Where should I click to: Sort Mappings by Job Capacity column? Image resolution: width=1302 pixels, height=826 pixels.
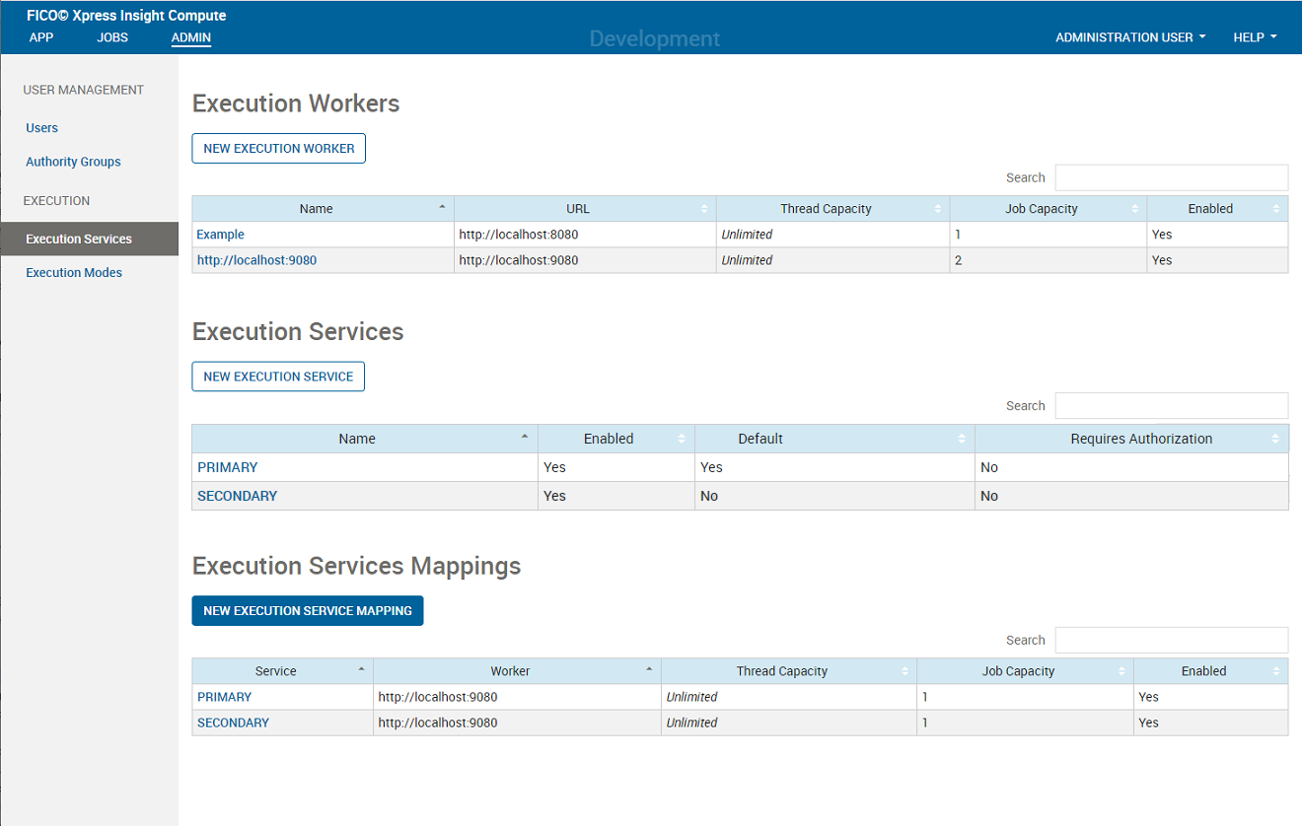pos(1025,671)
